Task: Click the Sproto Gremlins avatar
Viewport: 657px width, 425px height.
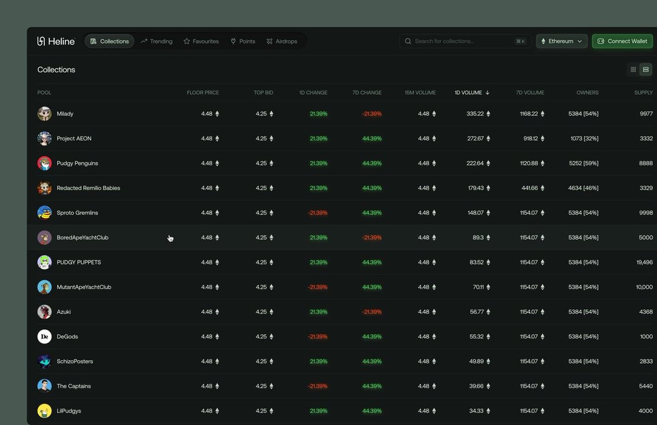Action: (x=44, y=212)
